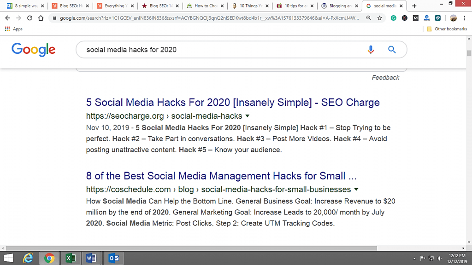The width and height of the screenshot is (472, 265).
Task: Reload the Google search page
Action: pos(29,18)
